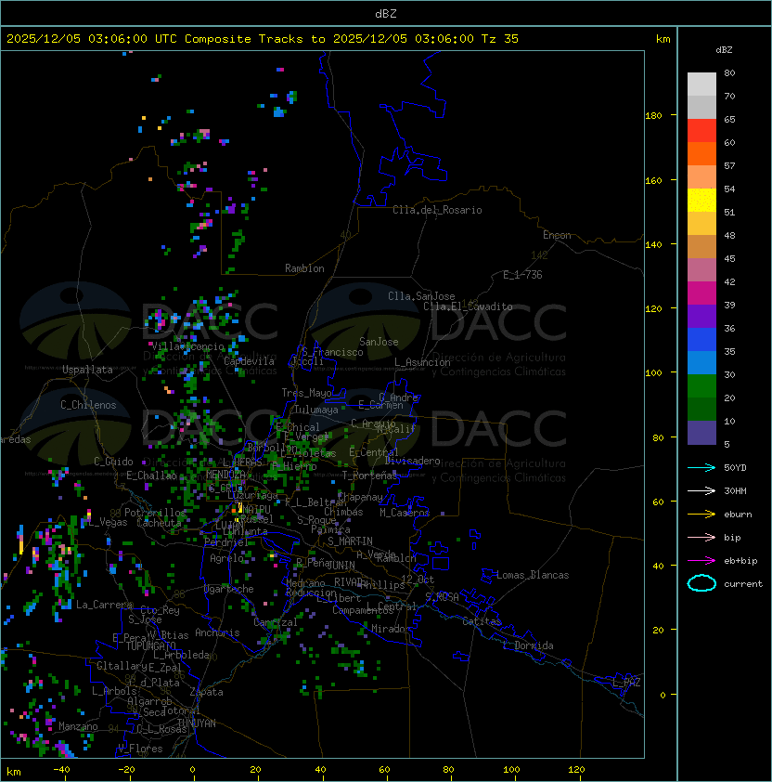Click the C_Guido place label
This screenshot has width=772, height=782.
coord(113,462)
